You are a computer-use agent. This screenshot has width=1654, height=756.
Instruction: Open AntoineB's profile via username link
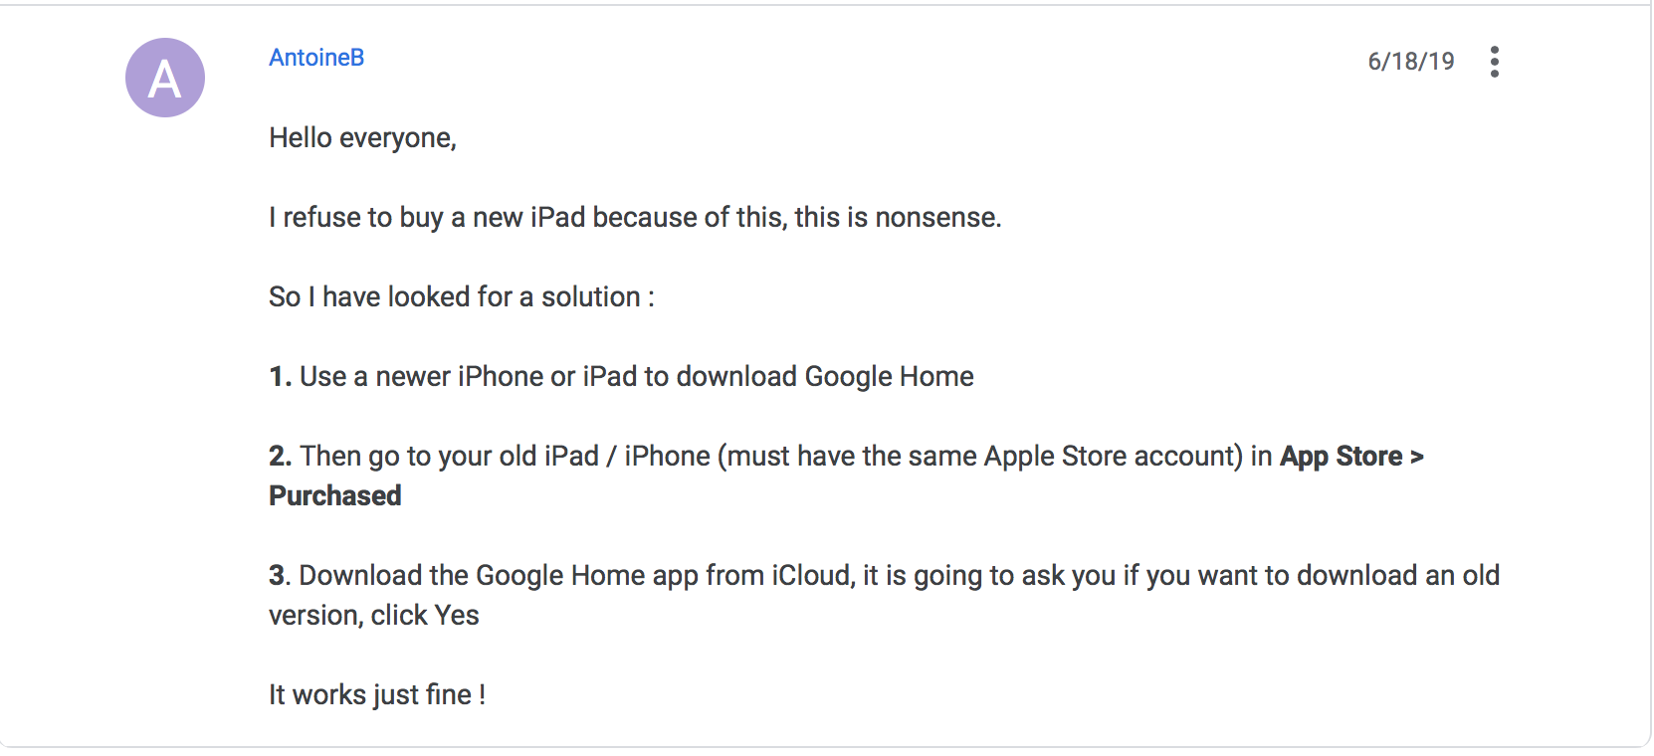316,58
